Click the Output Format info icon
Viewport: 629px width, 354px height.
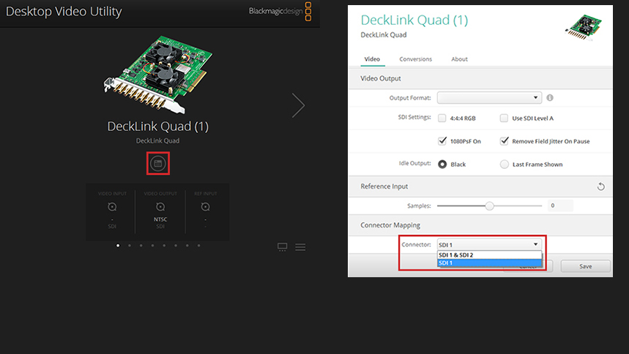[x=550, y=98]
